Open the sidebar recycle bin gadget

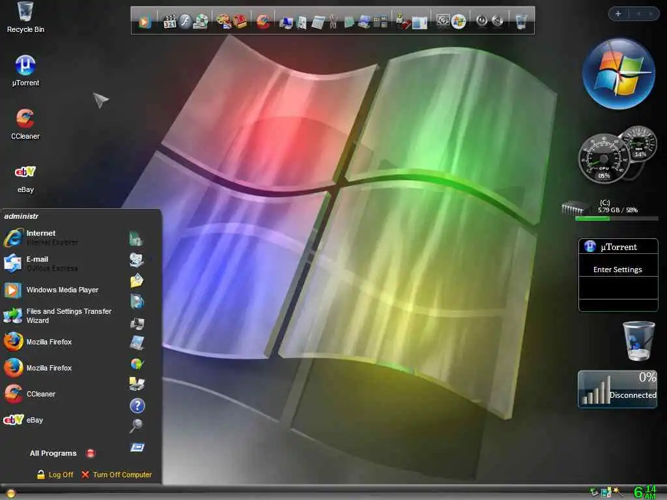(x=638, y=341)
